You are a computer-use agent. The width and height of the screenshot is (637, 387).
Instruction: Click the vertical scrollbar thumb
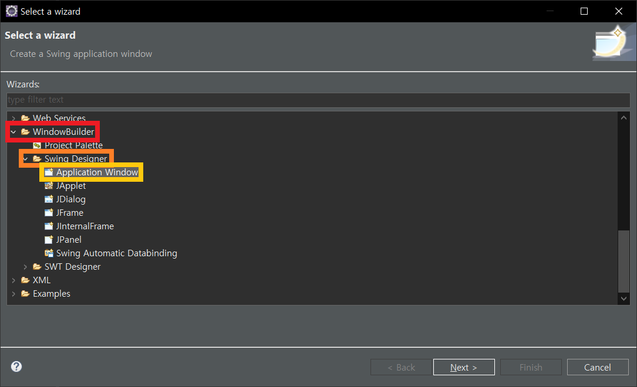623,261
